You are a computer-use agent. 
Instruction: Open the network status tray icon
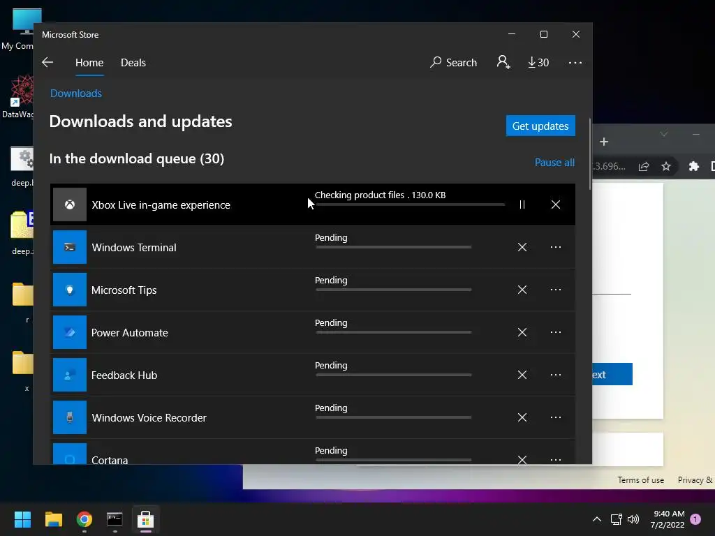coord(616,519)
